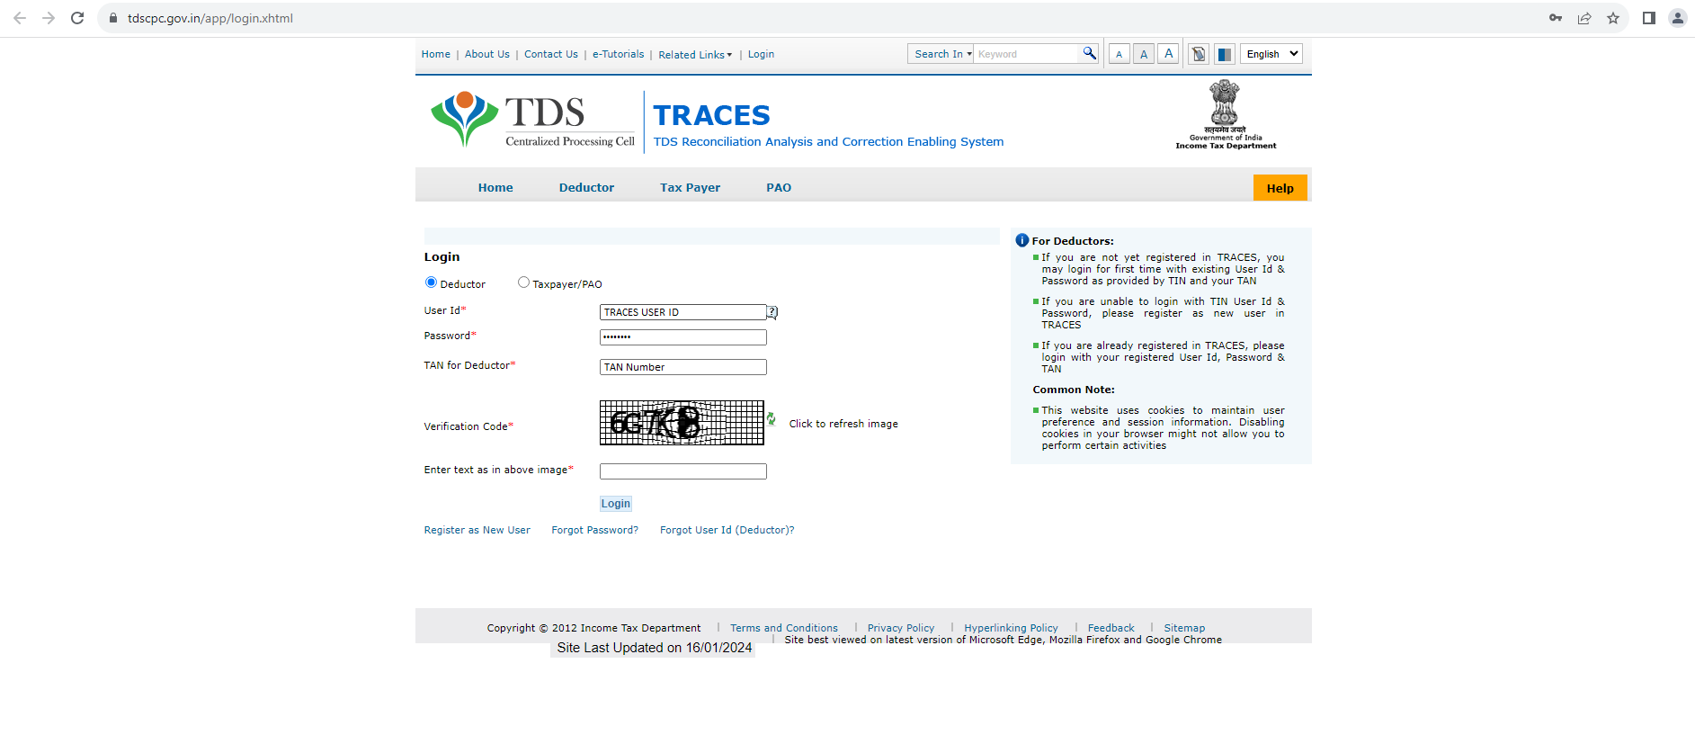Click the Government of India emblem

click(x=1225, y=114)
